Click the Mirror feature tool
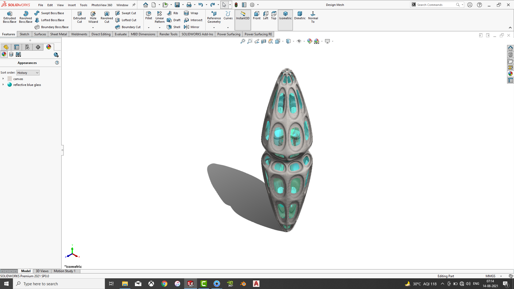Image resolution: width=514 pixels, height=289 pixels. (192, 27)
